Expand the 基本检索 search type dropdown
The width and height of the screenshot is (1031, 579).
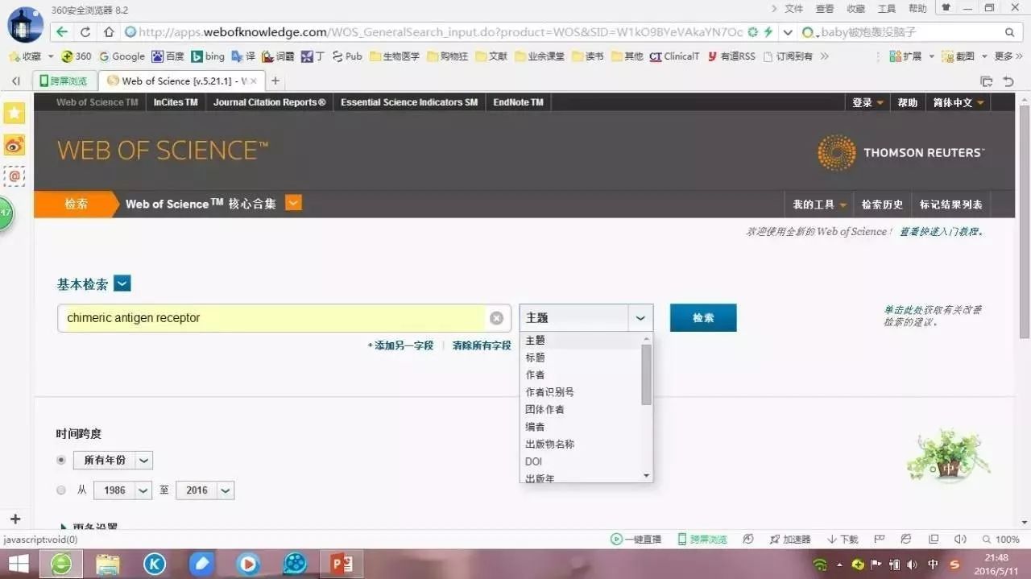coord(122,283)
